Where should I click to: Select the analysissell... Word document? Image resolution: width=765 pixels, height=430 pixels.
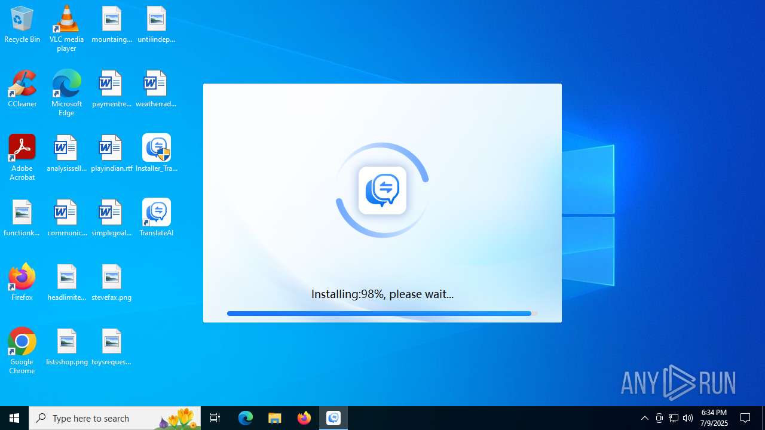pos(66,154)
